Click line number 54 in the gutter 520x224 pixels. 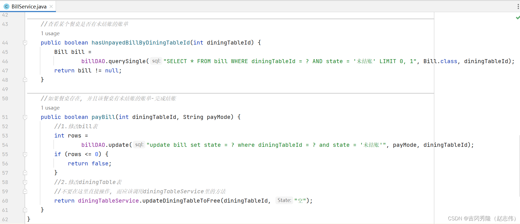pos(5,145)
